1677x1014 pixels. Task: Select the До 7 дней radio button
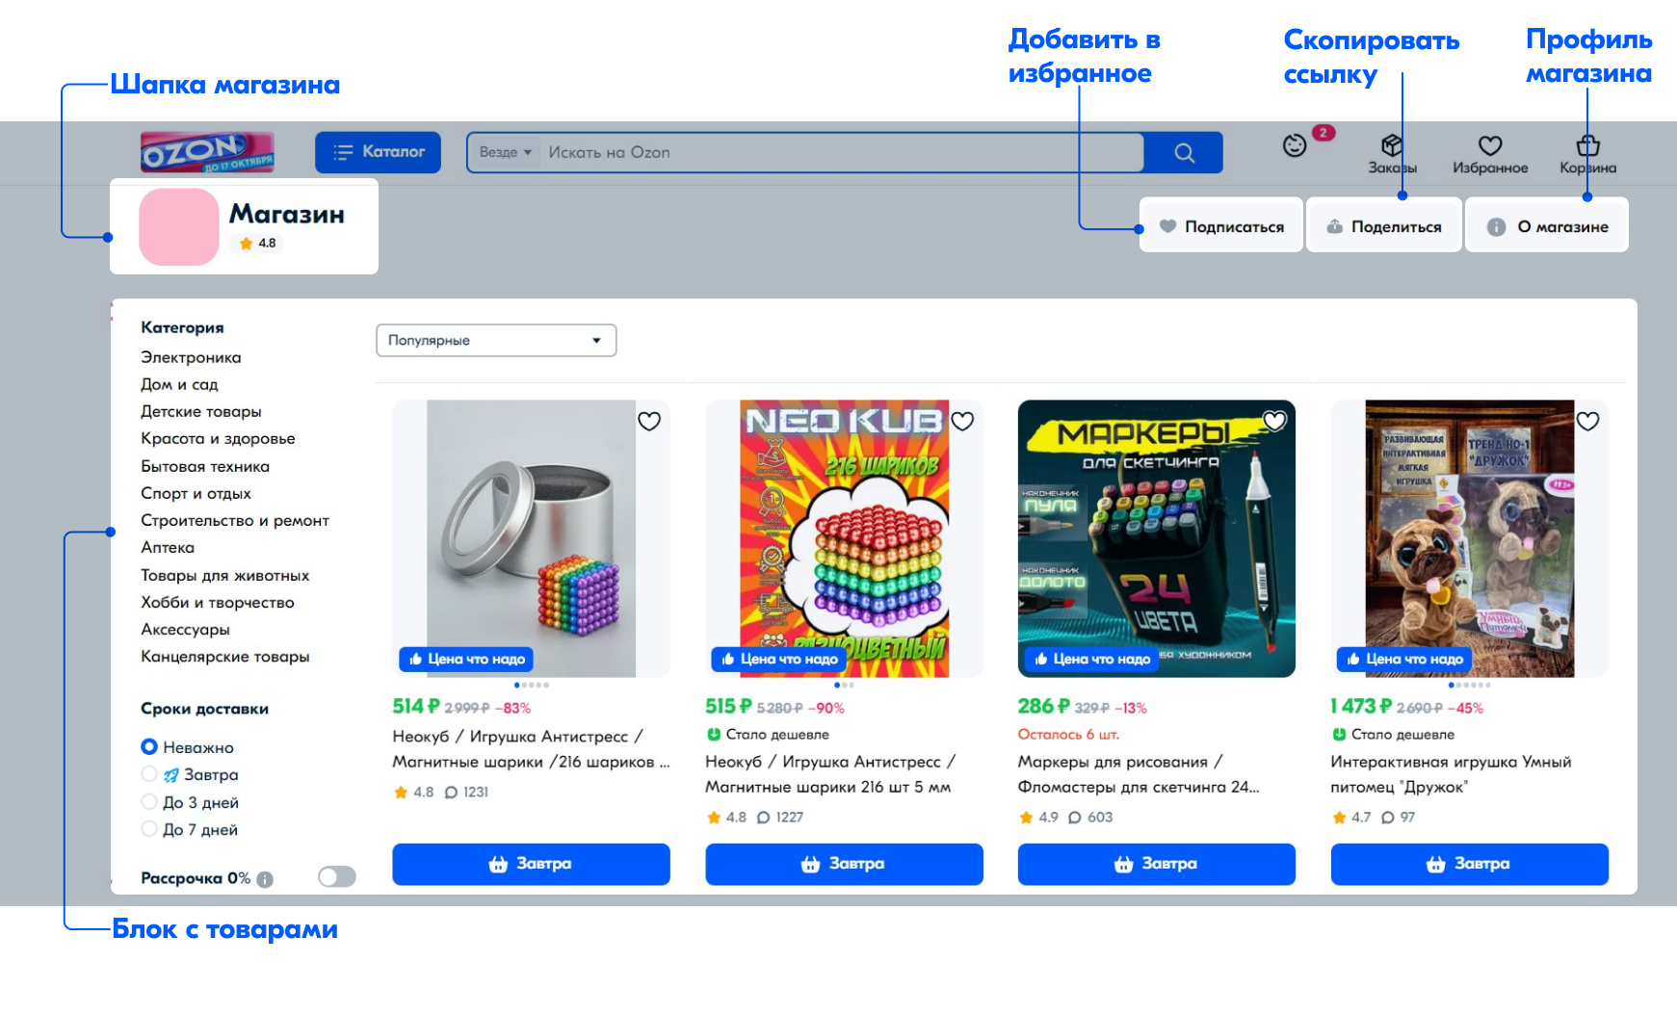149,828
